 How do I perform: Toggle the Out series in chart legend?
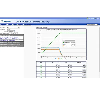point(59,59)
